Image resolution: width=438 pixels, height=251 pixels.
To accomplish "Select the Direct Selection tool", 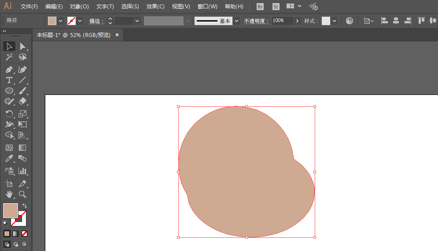I will [22, 46].
